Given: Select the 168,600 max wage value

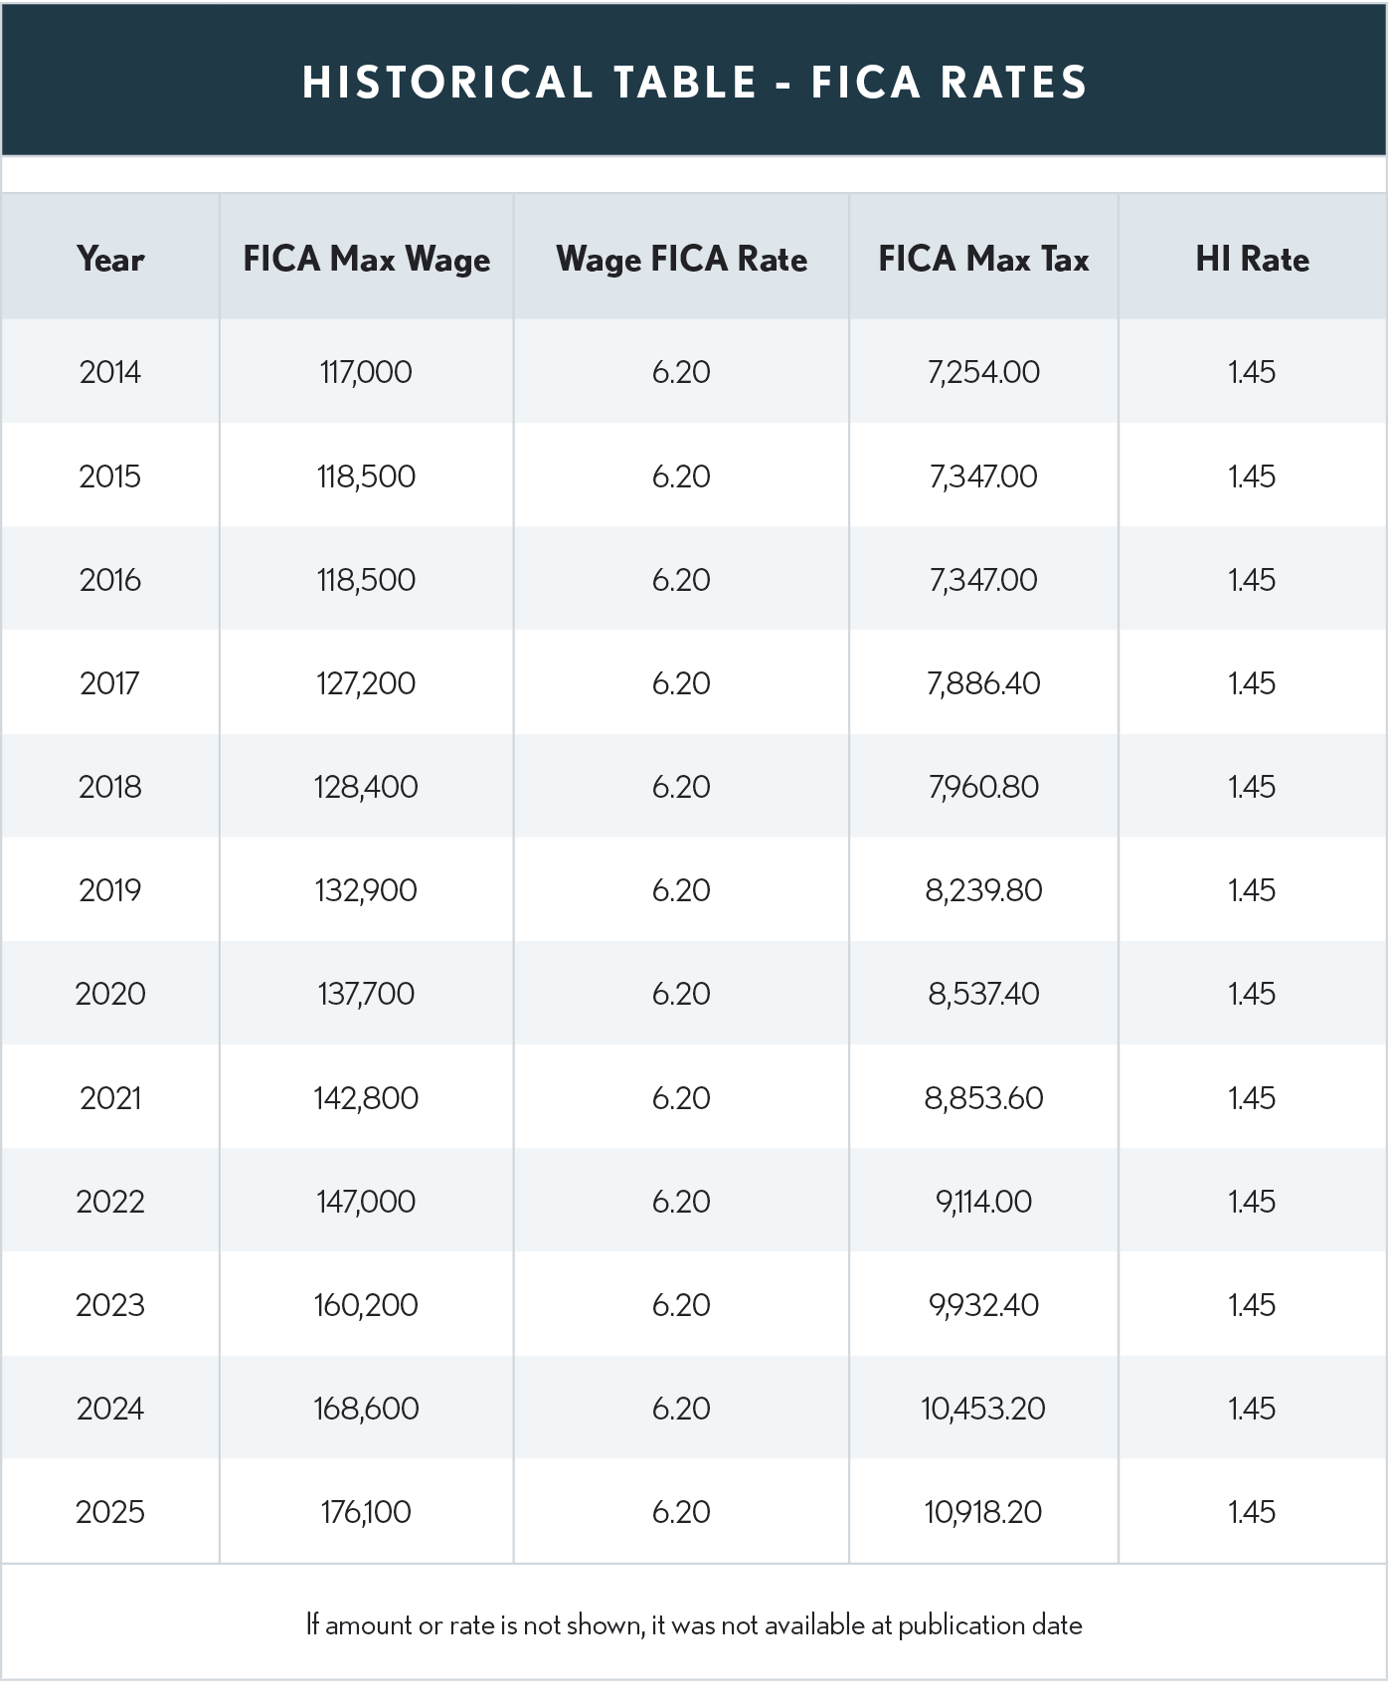Looking at the screenshot, I should 366,1409.
